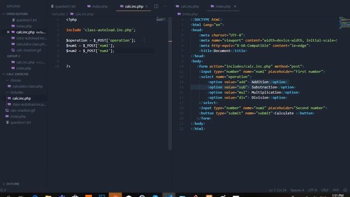
Task: Click 'Calculate' button text in index.php code
Action: [x=284, y=113]
